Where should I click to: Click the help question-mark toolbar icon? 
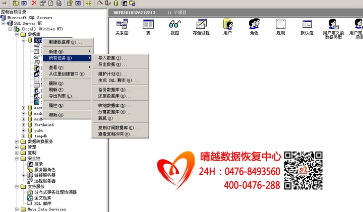point(70,3)
